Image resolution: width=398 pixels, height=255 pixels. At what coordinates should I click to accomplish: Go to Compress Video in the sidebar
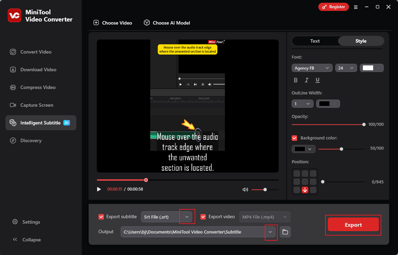(37, 87)
